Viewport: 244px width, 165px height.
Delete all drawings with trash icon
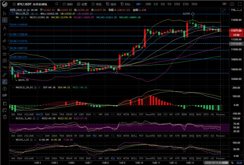click(4, 117)
